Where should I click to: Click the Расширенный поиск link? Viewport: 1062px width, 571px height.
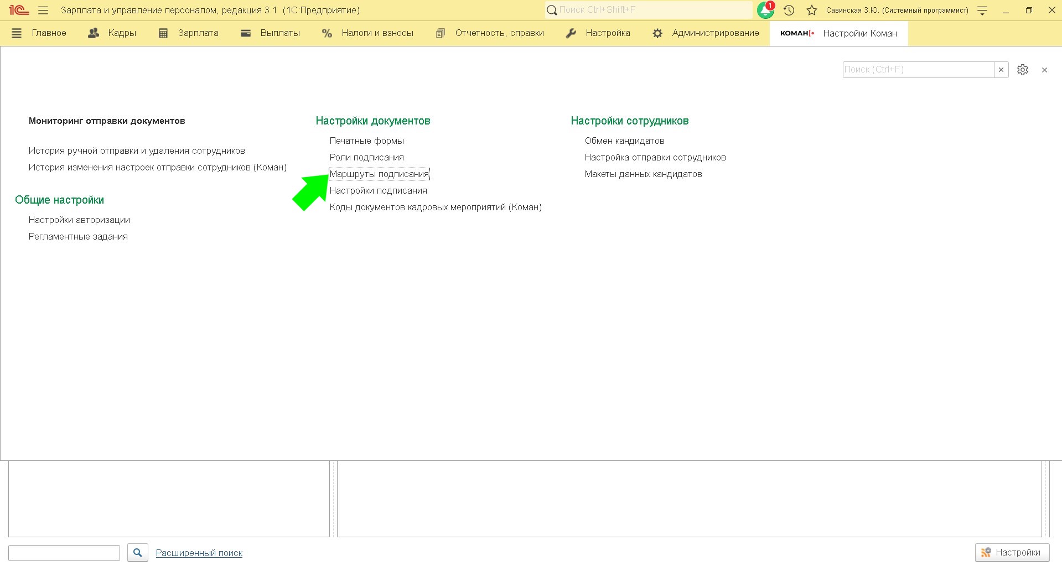click(x=199, y=553)
